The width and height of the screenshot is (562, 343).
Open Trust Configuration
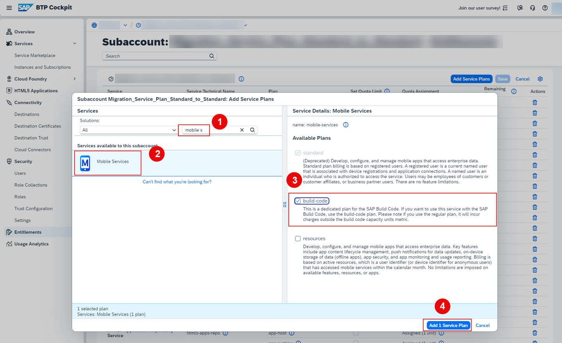tap(33, 208)
